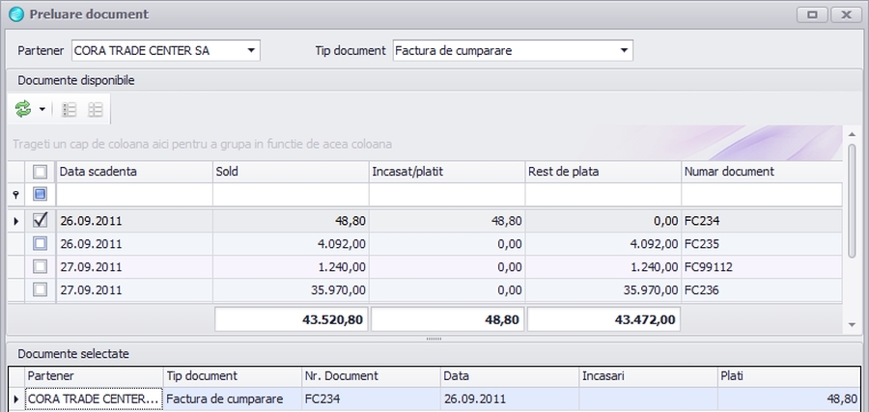Click the row indicator arrow for FC234
This screenshot has width=869, height=412.
click(x=14, y=221)
